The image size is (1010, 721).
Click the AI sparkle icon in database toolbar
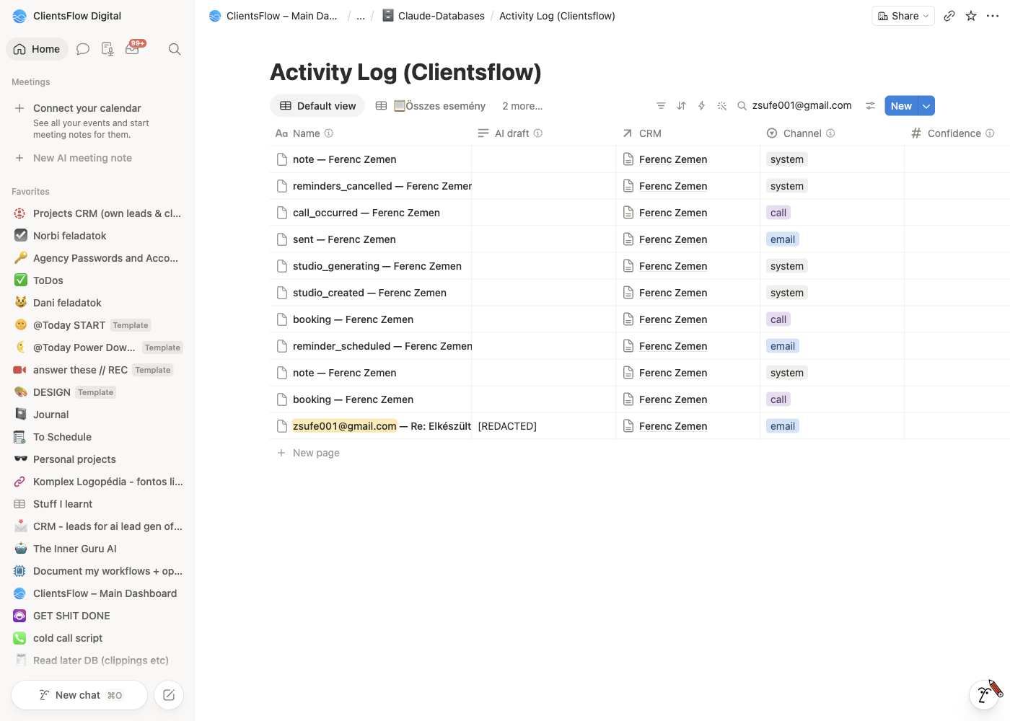(x=721, y=106)
